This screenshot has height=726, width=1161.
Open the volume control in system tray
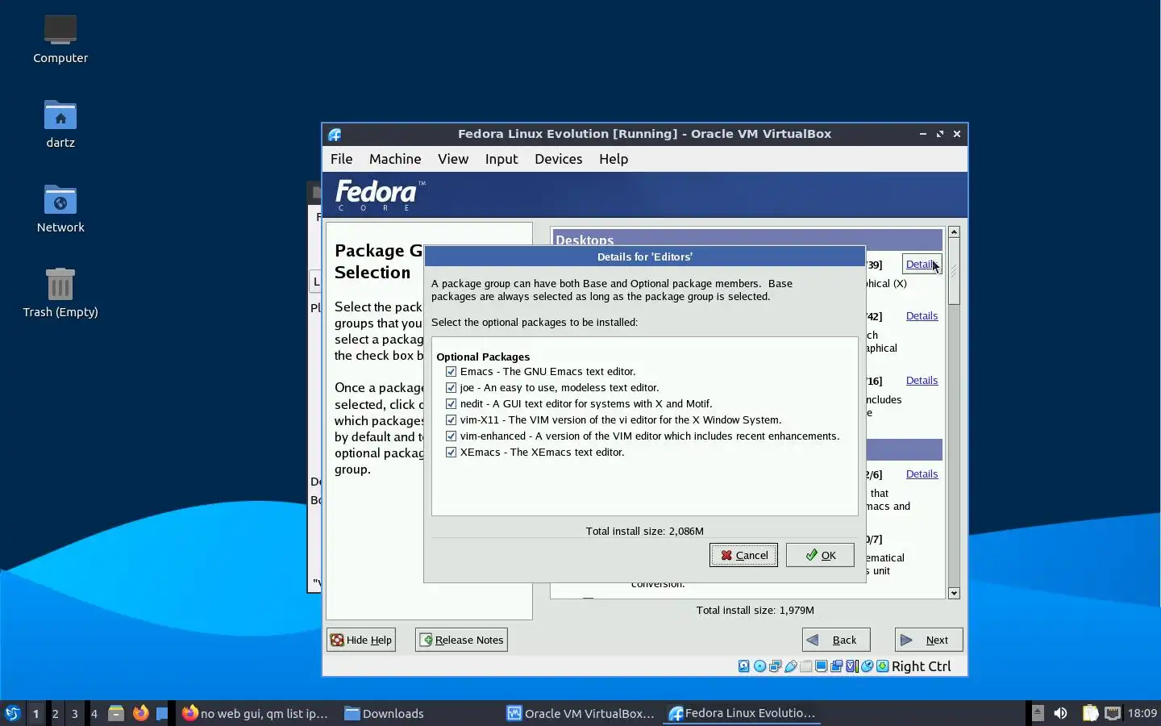(1060, 713)
